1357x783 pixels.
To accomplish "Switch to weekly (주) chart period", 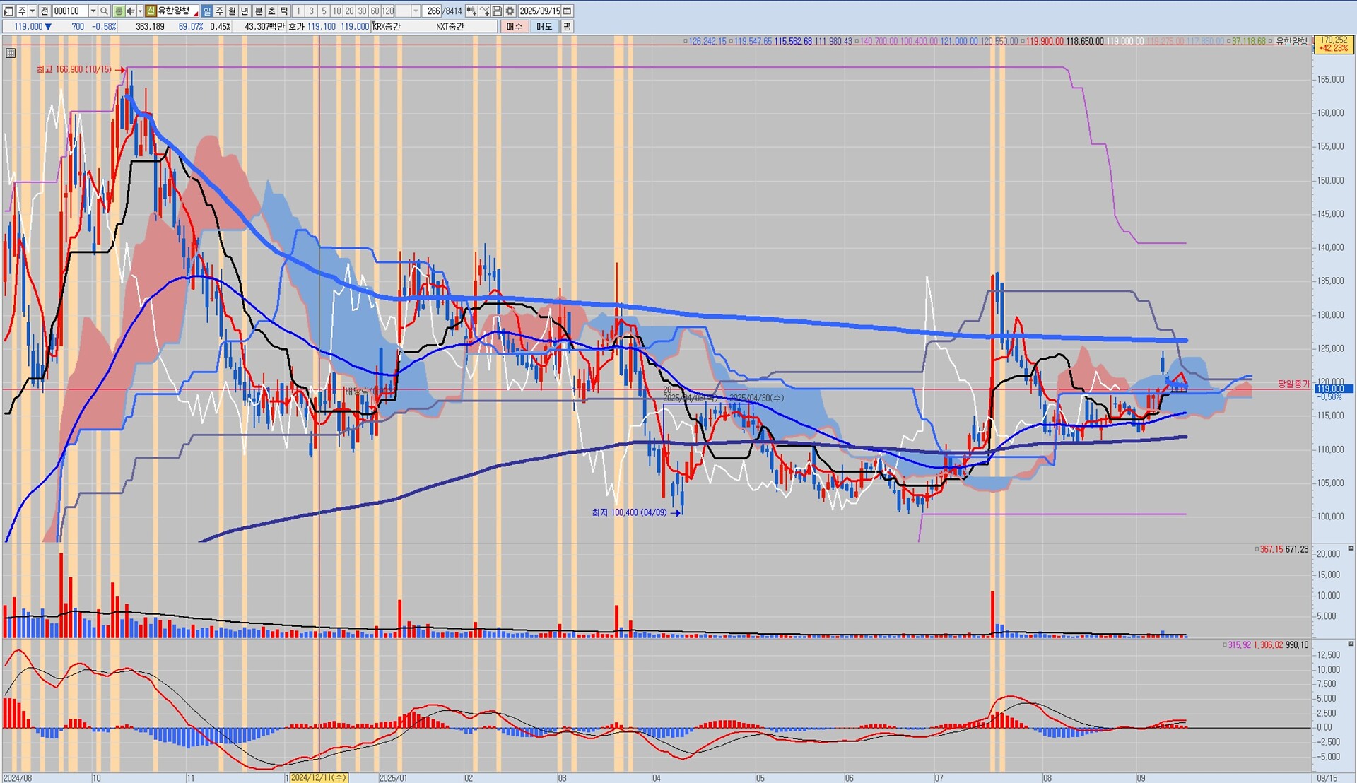I will pyautogui.click(x=219, y=11).
